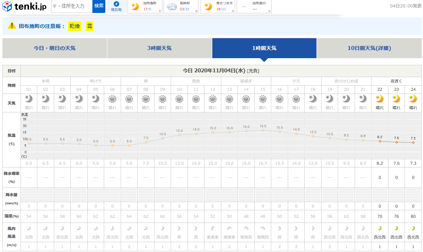Click the sun weather icon for hour 06
423x252 pixels.
[x=112, y=99]
